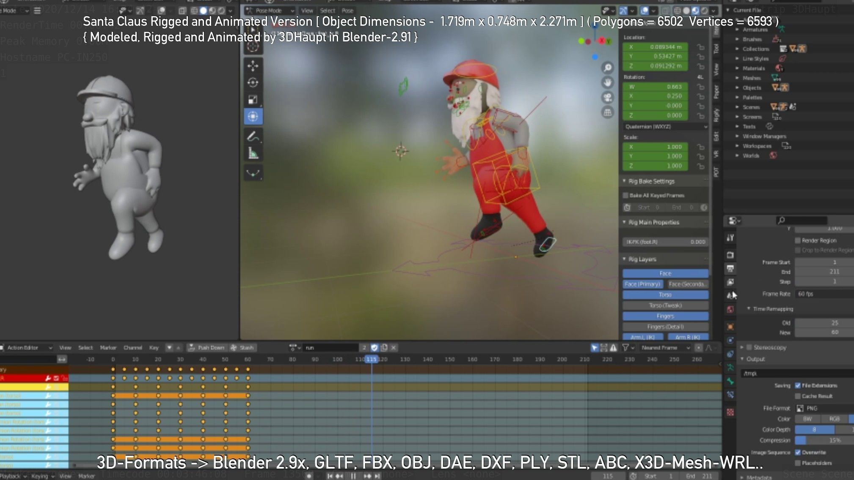The image size is (854, 480).
Task: Click the Push Down button
Action: [207, 347]
